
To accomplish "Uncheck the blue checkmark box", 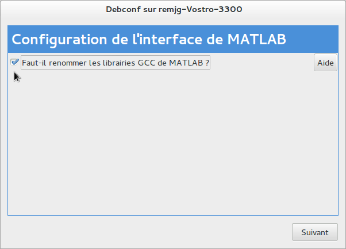I will click(x=15, y=62).
